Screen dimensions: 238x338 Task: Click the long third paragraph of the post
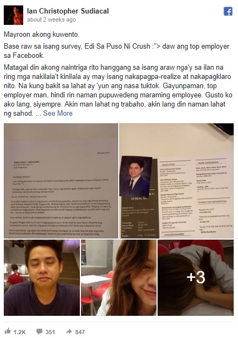click(x=118, y=90)
